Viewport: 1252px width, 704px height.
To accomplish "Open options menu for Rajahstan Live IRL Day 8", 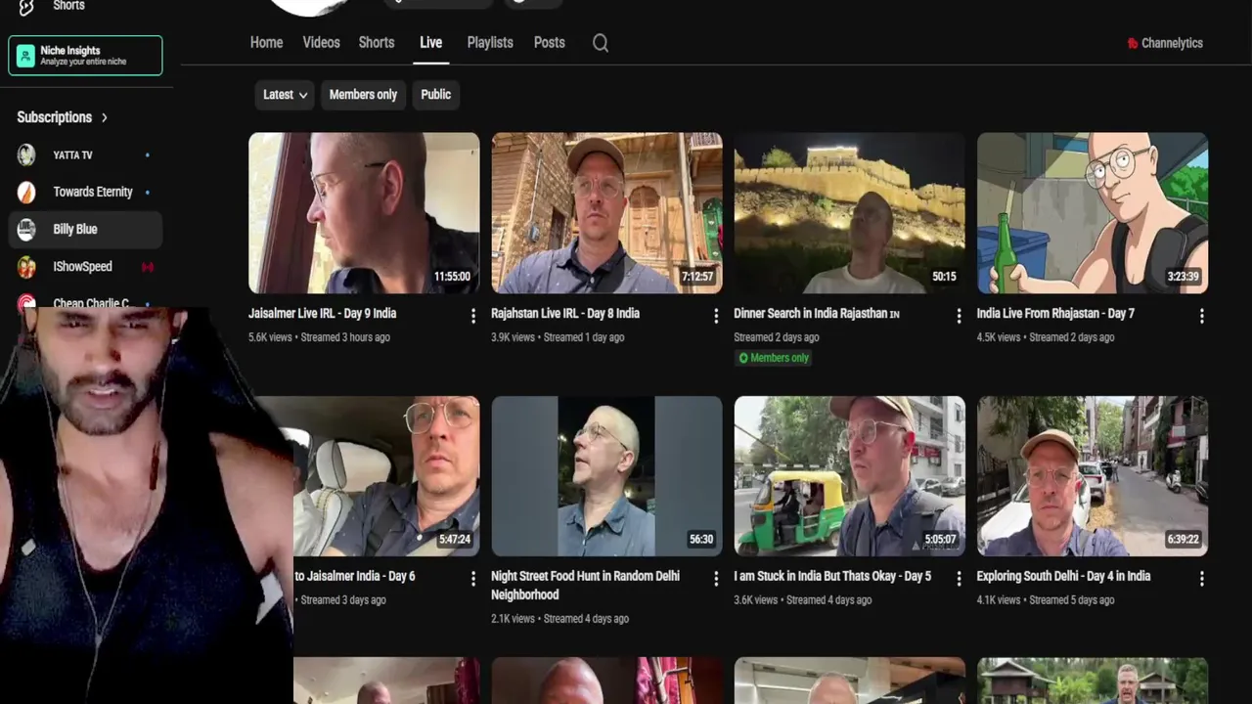I will click(716, 316).
